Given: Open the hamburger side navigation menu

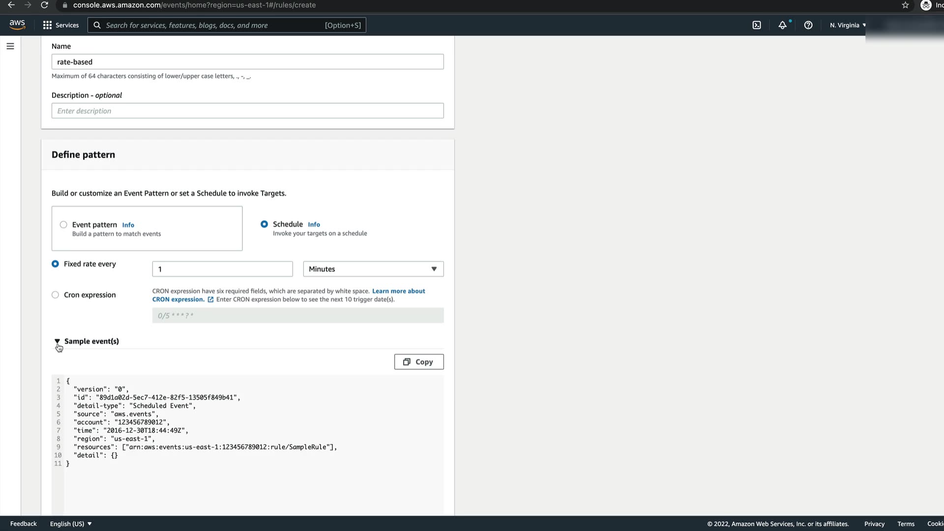Looking at the screenshot, I should [10, 46].
